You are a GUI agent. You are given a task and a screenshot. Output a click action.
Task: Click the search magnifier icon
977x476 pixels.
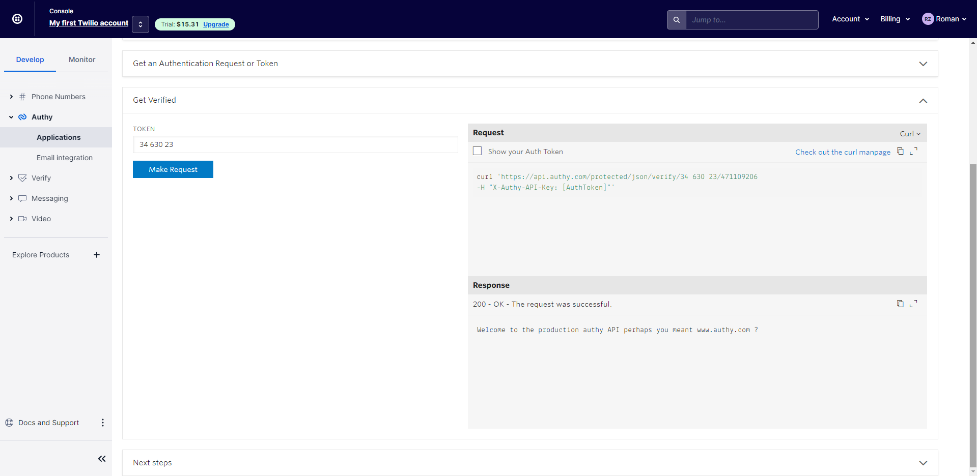[677, 20]
